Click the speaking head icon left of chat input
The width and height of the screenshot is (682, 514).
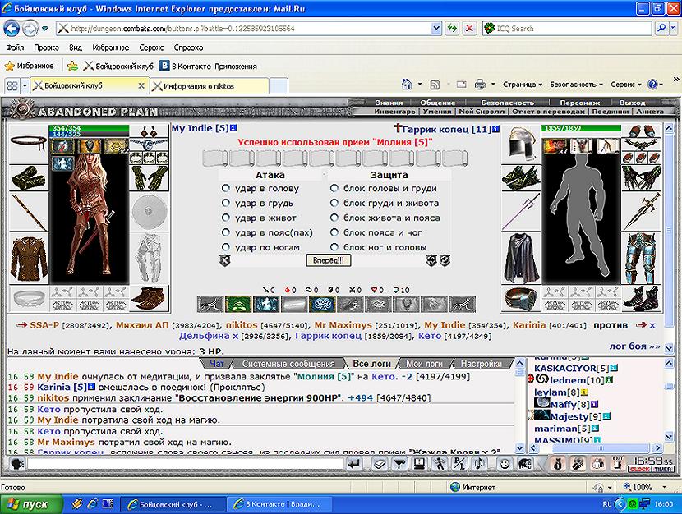tap(16, 464)
